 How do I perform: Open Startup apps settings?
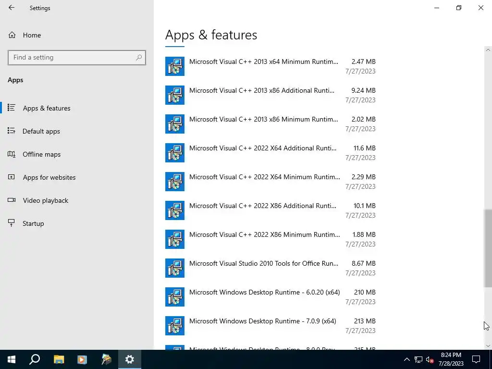pos(77,223)
